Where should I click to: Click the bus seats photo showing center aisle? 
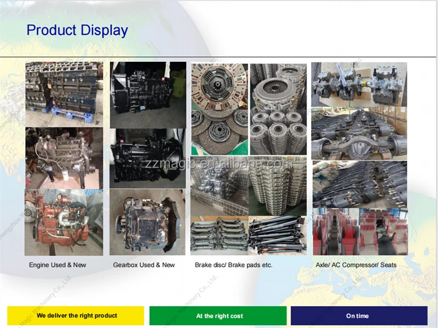335,232
